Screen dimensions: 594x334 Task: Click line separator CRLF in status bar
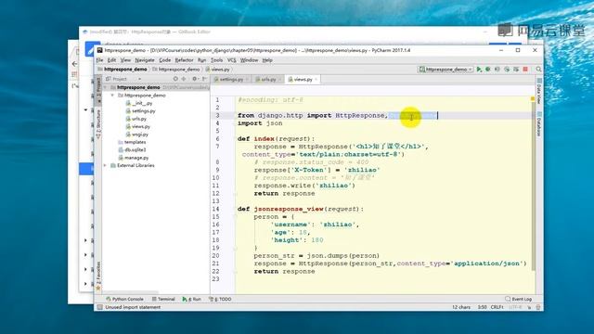coord(497,307)
